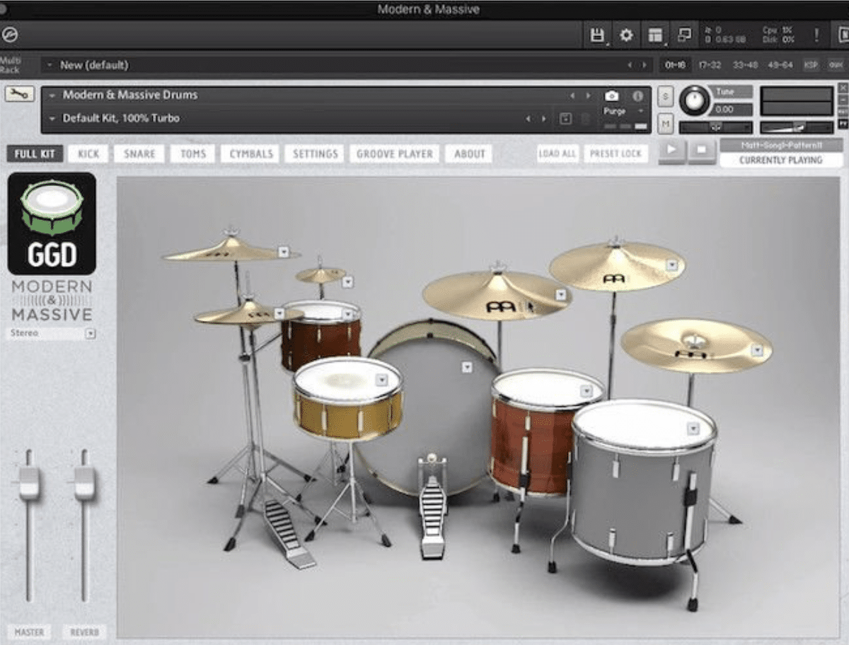Screen dimensions: 849x645
Task: Open the dropdown on the hi-hat cymbal
Action: click(x=279, y=313)
